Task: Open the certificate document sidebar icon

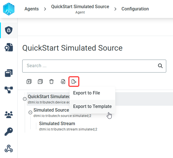Action: click(x=9, y=47)
